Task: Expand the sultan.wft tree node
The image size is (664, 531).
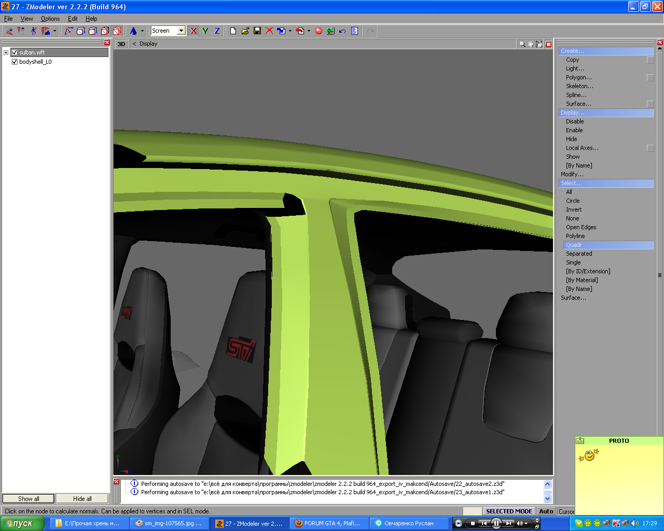Action: point(6,52)
